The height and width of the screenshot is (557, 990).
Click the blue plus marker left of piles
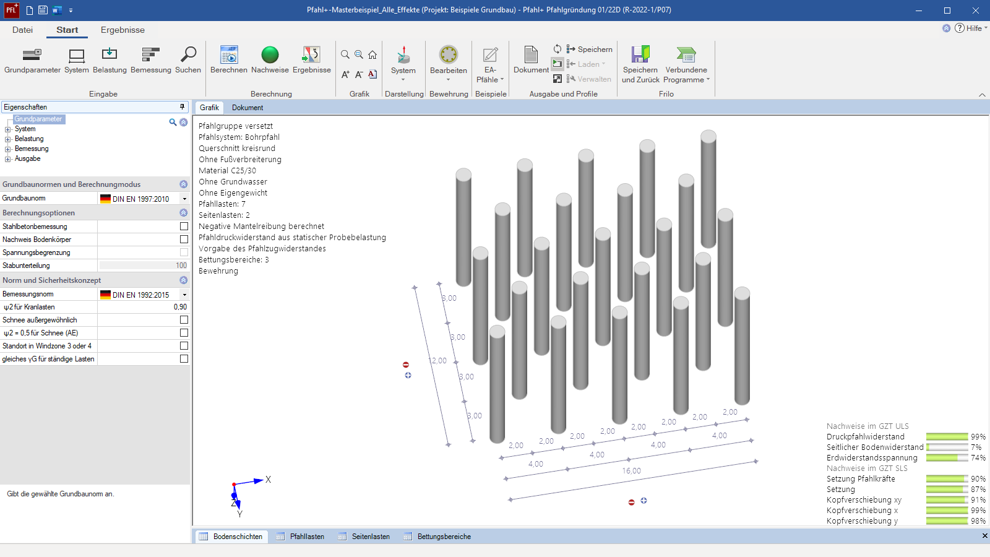[x=408, y=375]
